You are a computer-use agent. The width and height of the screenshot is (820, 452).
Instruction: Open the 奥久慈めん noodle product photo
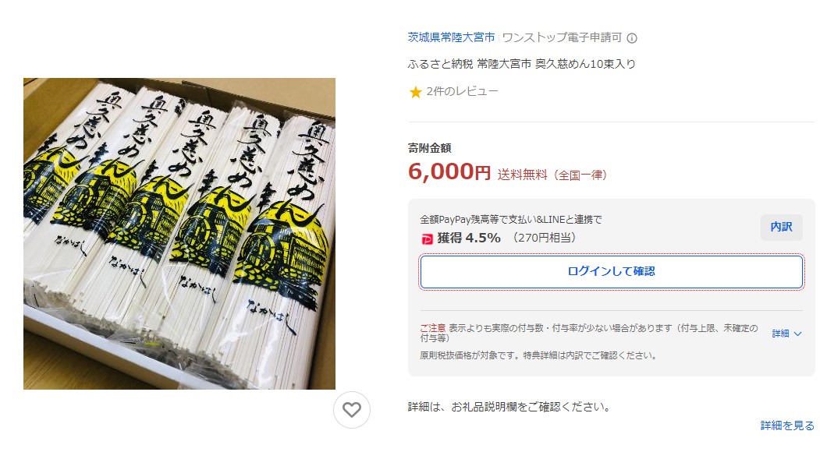179,234
